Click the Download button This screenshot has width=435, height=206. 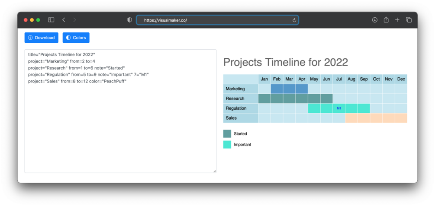point(42,38)
